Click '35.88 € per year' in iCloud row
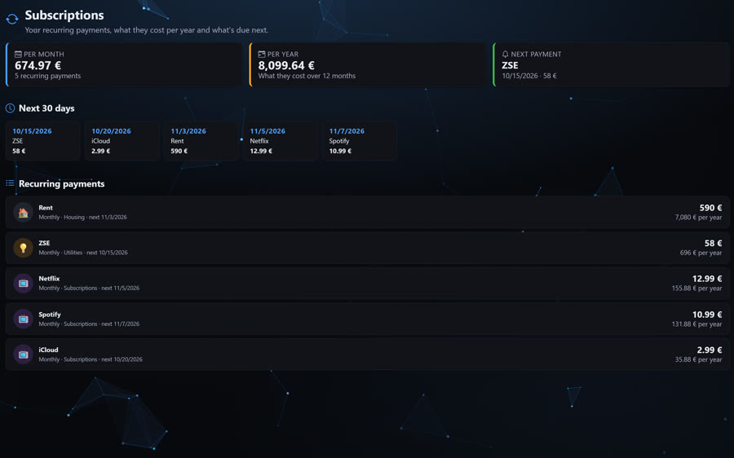Image resolution: width=734 pixels, height=458 pixels. [x=698, y=359]
